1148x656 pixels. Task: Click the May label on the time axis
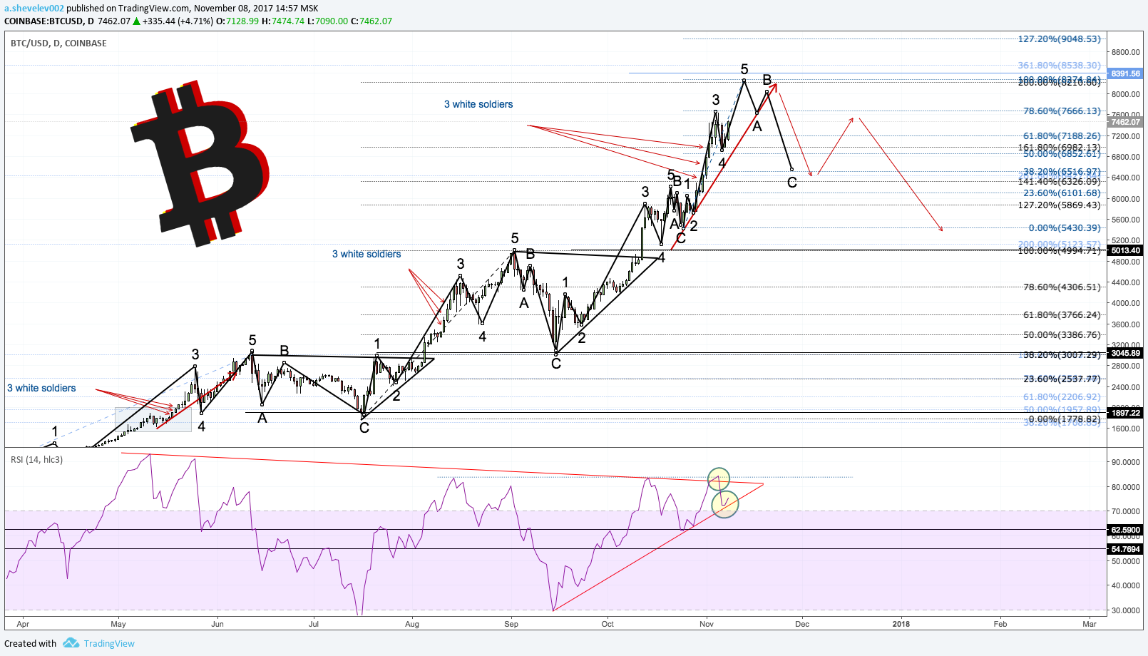pyautogui.click(x=118, y=624)
